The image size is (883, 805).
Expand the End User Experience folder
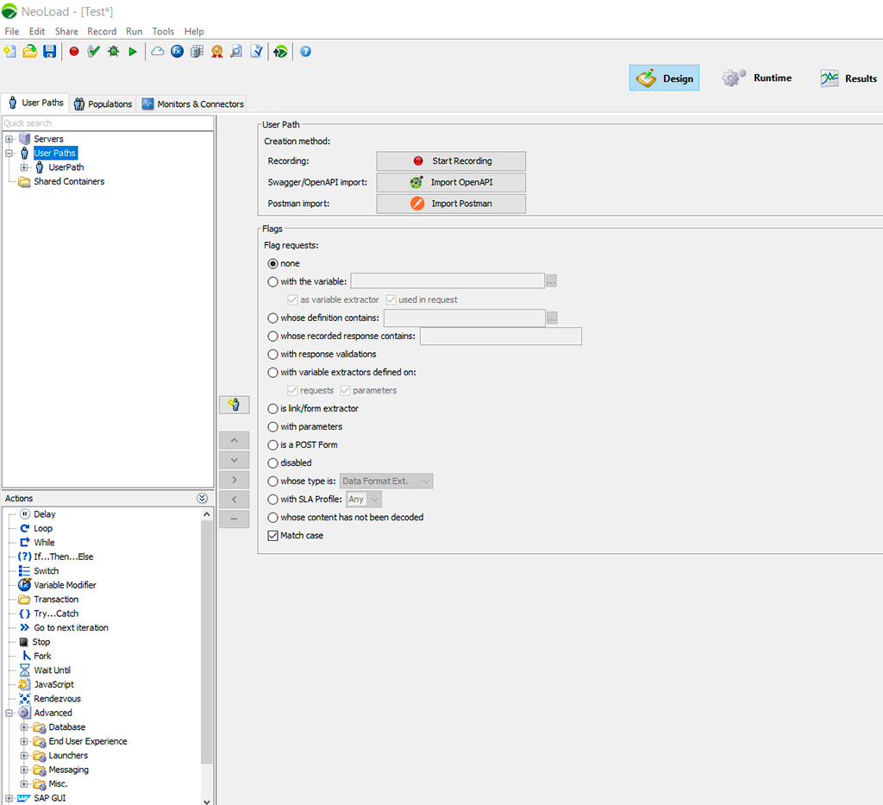(24, 741)
